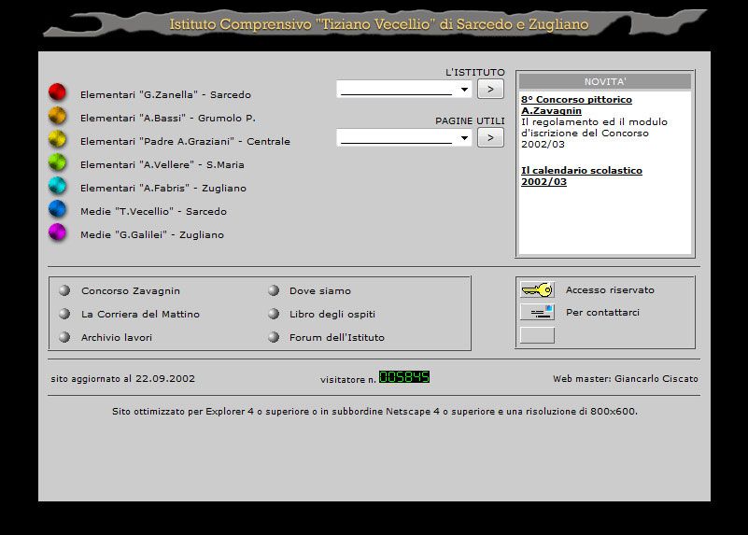Open Medie "G.Galilei" - Zugliano link
Image resolution: width=748 pixels, height=535 pixels.
152,235
